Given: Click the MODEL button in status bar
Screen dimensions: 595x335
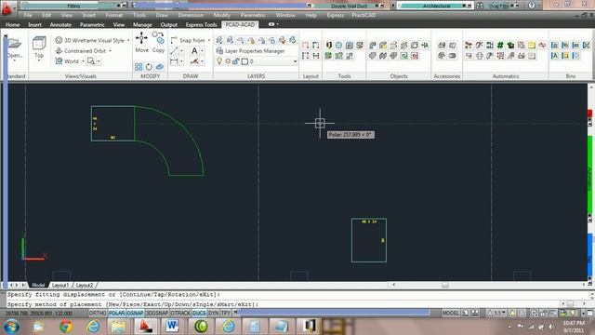Looking at the screenshot, I should coord(450,313).
